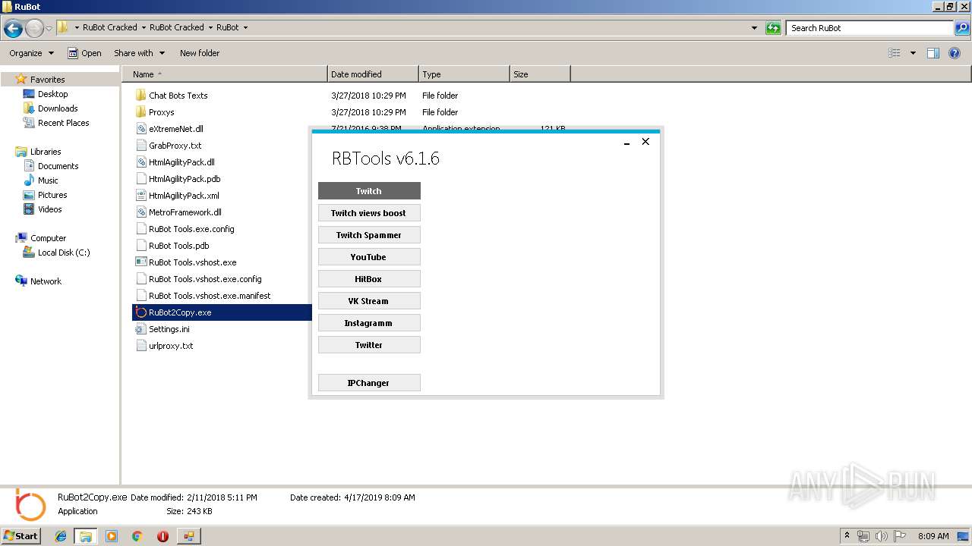Select Computer in the navigation pane
Viewport: 972px width, 546px height.
pos(48,238)
